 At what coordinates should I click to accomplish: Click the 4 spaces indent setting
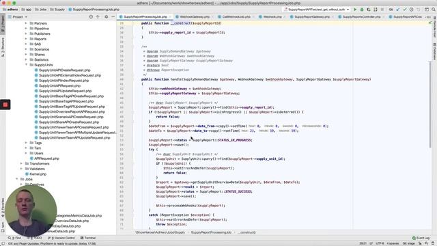(393, 243)
